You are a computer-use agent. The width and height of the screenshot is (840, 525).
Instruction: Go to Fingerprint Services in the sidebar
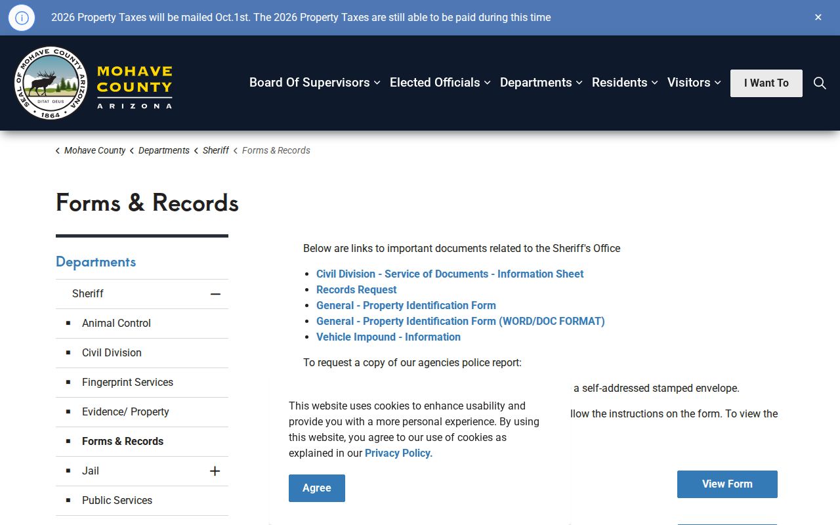127,382
